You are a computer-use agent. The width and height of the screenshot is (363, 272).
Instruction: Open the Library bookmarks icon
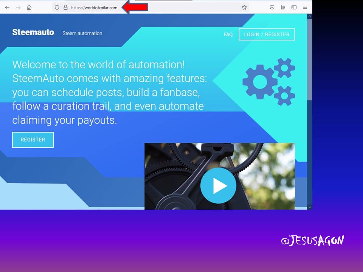coord(283,8)
